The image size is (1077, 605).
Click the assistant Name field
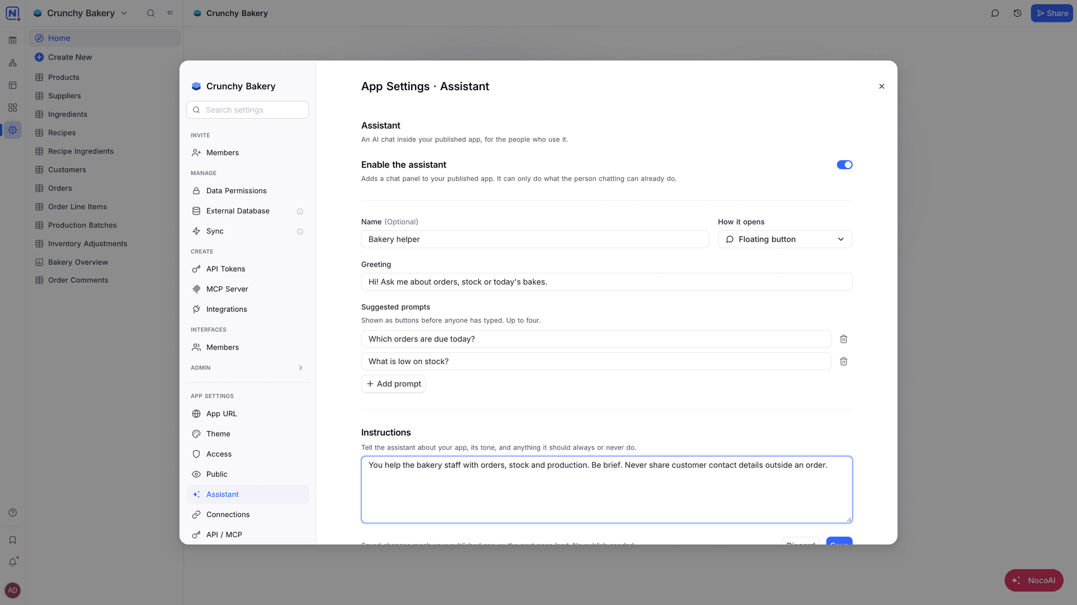(535, 239)
